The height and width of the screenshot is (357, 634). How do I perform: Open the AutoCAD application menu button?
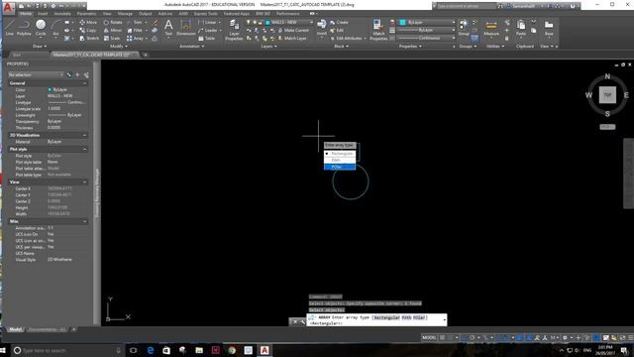(8, 7)
